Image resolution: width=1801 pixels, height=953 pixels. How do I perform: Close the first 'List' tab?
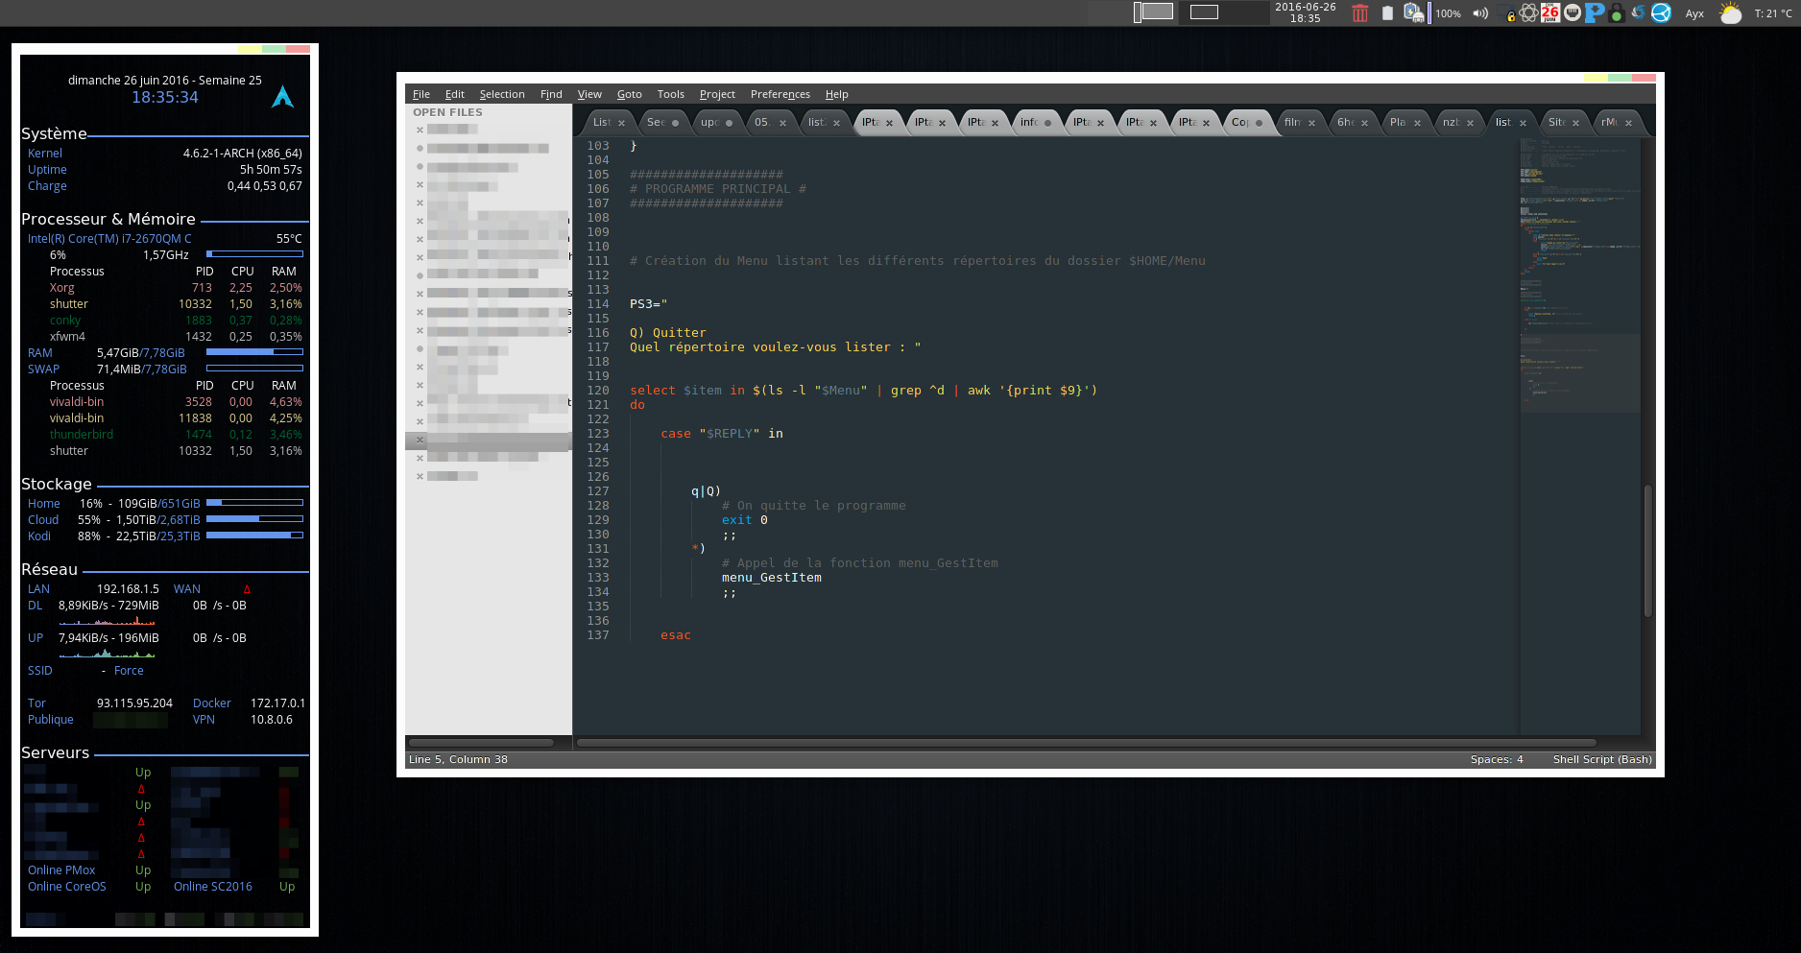(x=621, y=123)
